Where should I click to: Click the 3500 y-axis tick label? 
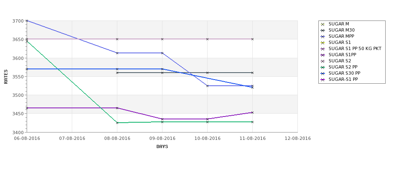18,95
